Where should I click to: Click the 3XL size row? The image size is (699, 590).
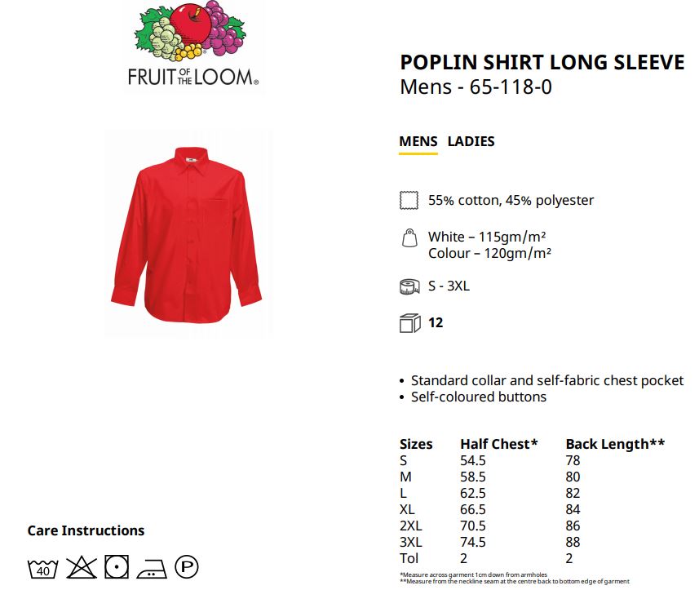pos(490,543)
